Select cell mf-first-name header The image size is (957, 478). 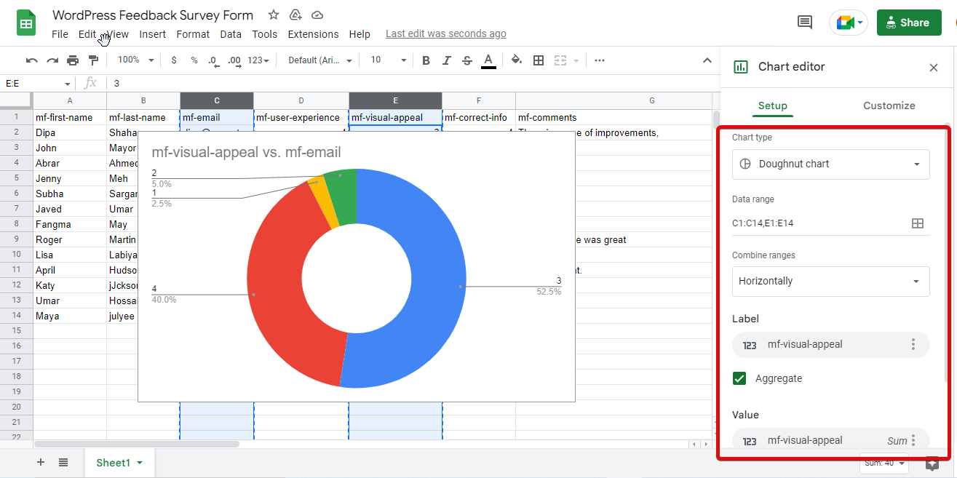pos(70,117)
